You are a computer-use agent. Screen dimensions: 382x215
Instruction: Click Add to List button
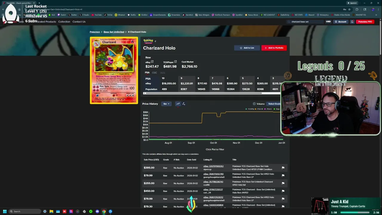pos(247,48)
